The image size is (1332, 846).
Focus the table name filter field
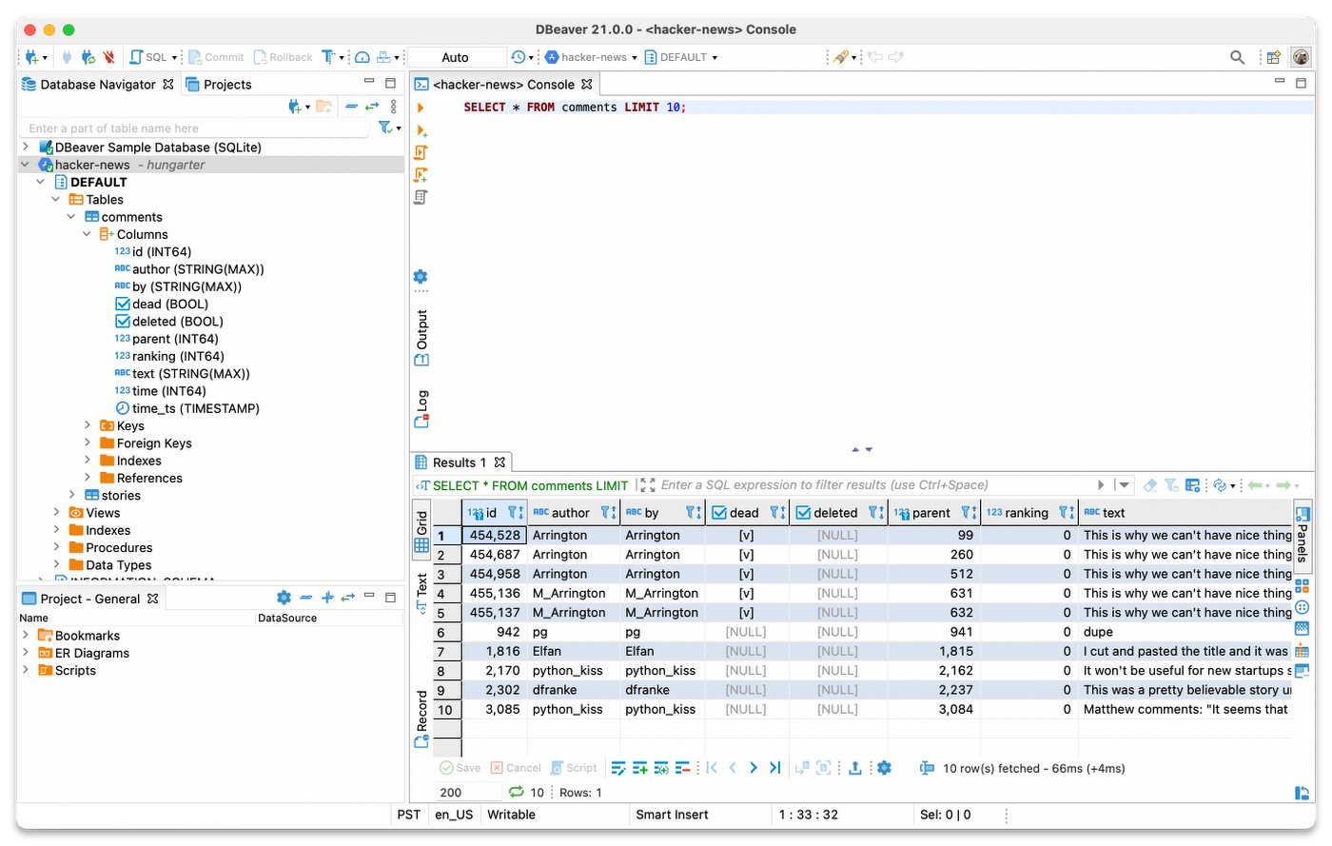tap(195, 128)
